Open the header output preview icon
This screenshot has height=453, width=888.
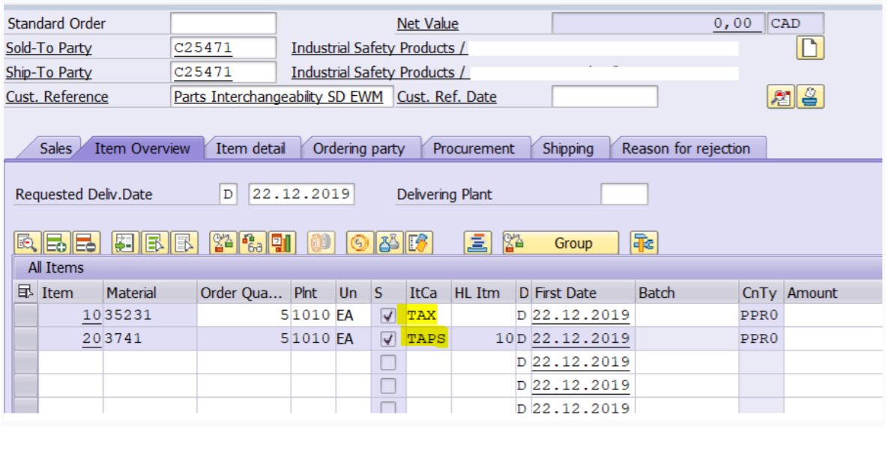pyautogui.click(x=781, y=97)
